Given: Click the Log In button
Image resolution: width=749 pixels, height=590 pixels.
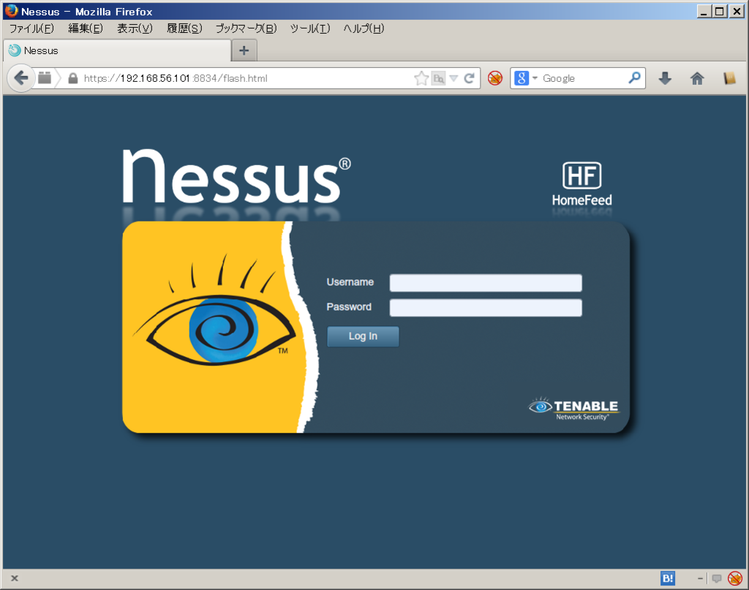Looking at the screenshot, I should (x=363, y=336).
